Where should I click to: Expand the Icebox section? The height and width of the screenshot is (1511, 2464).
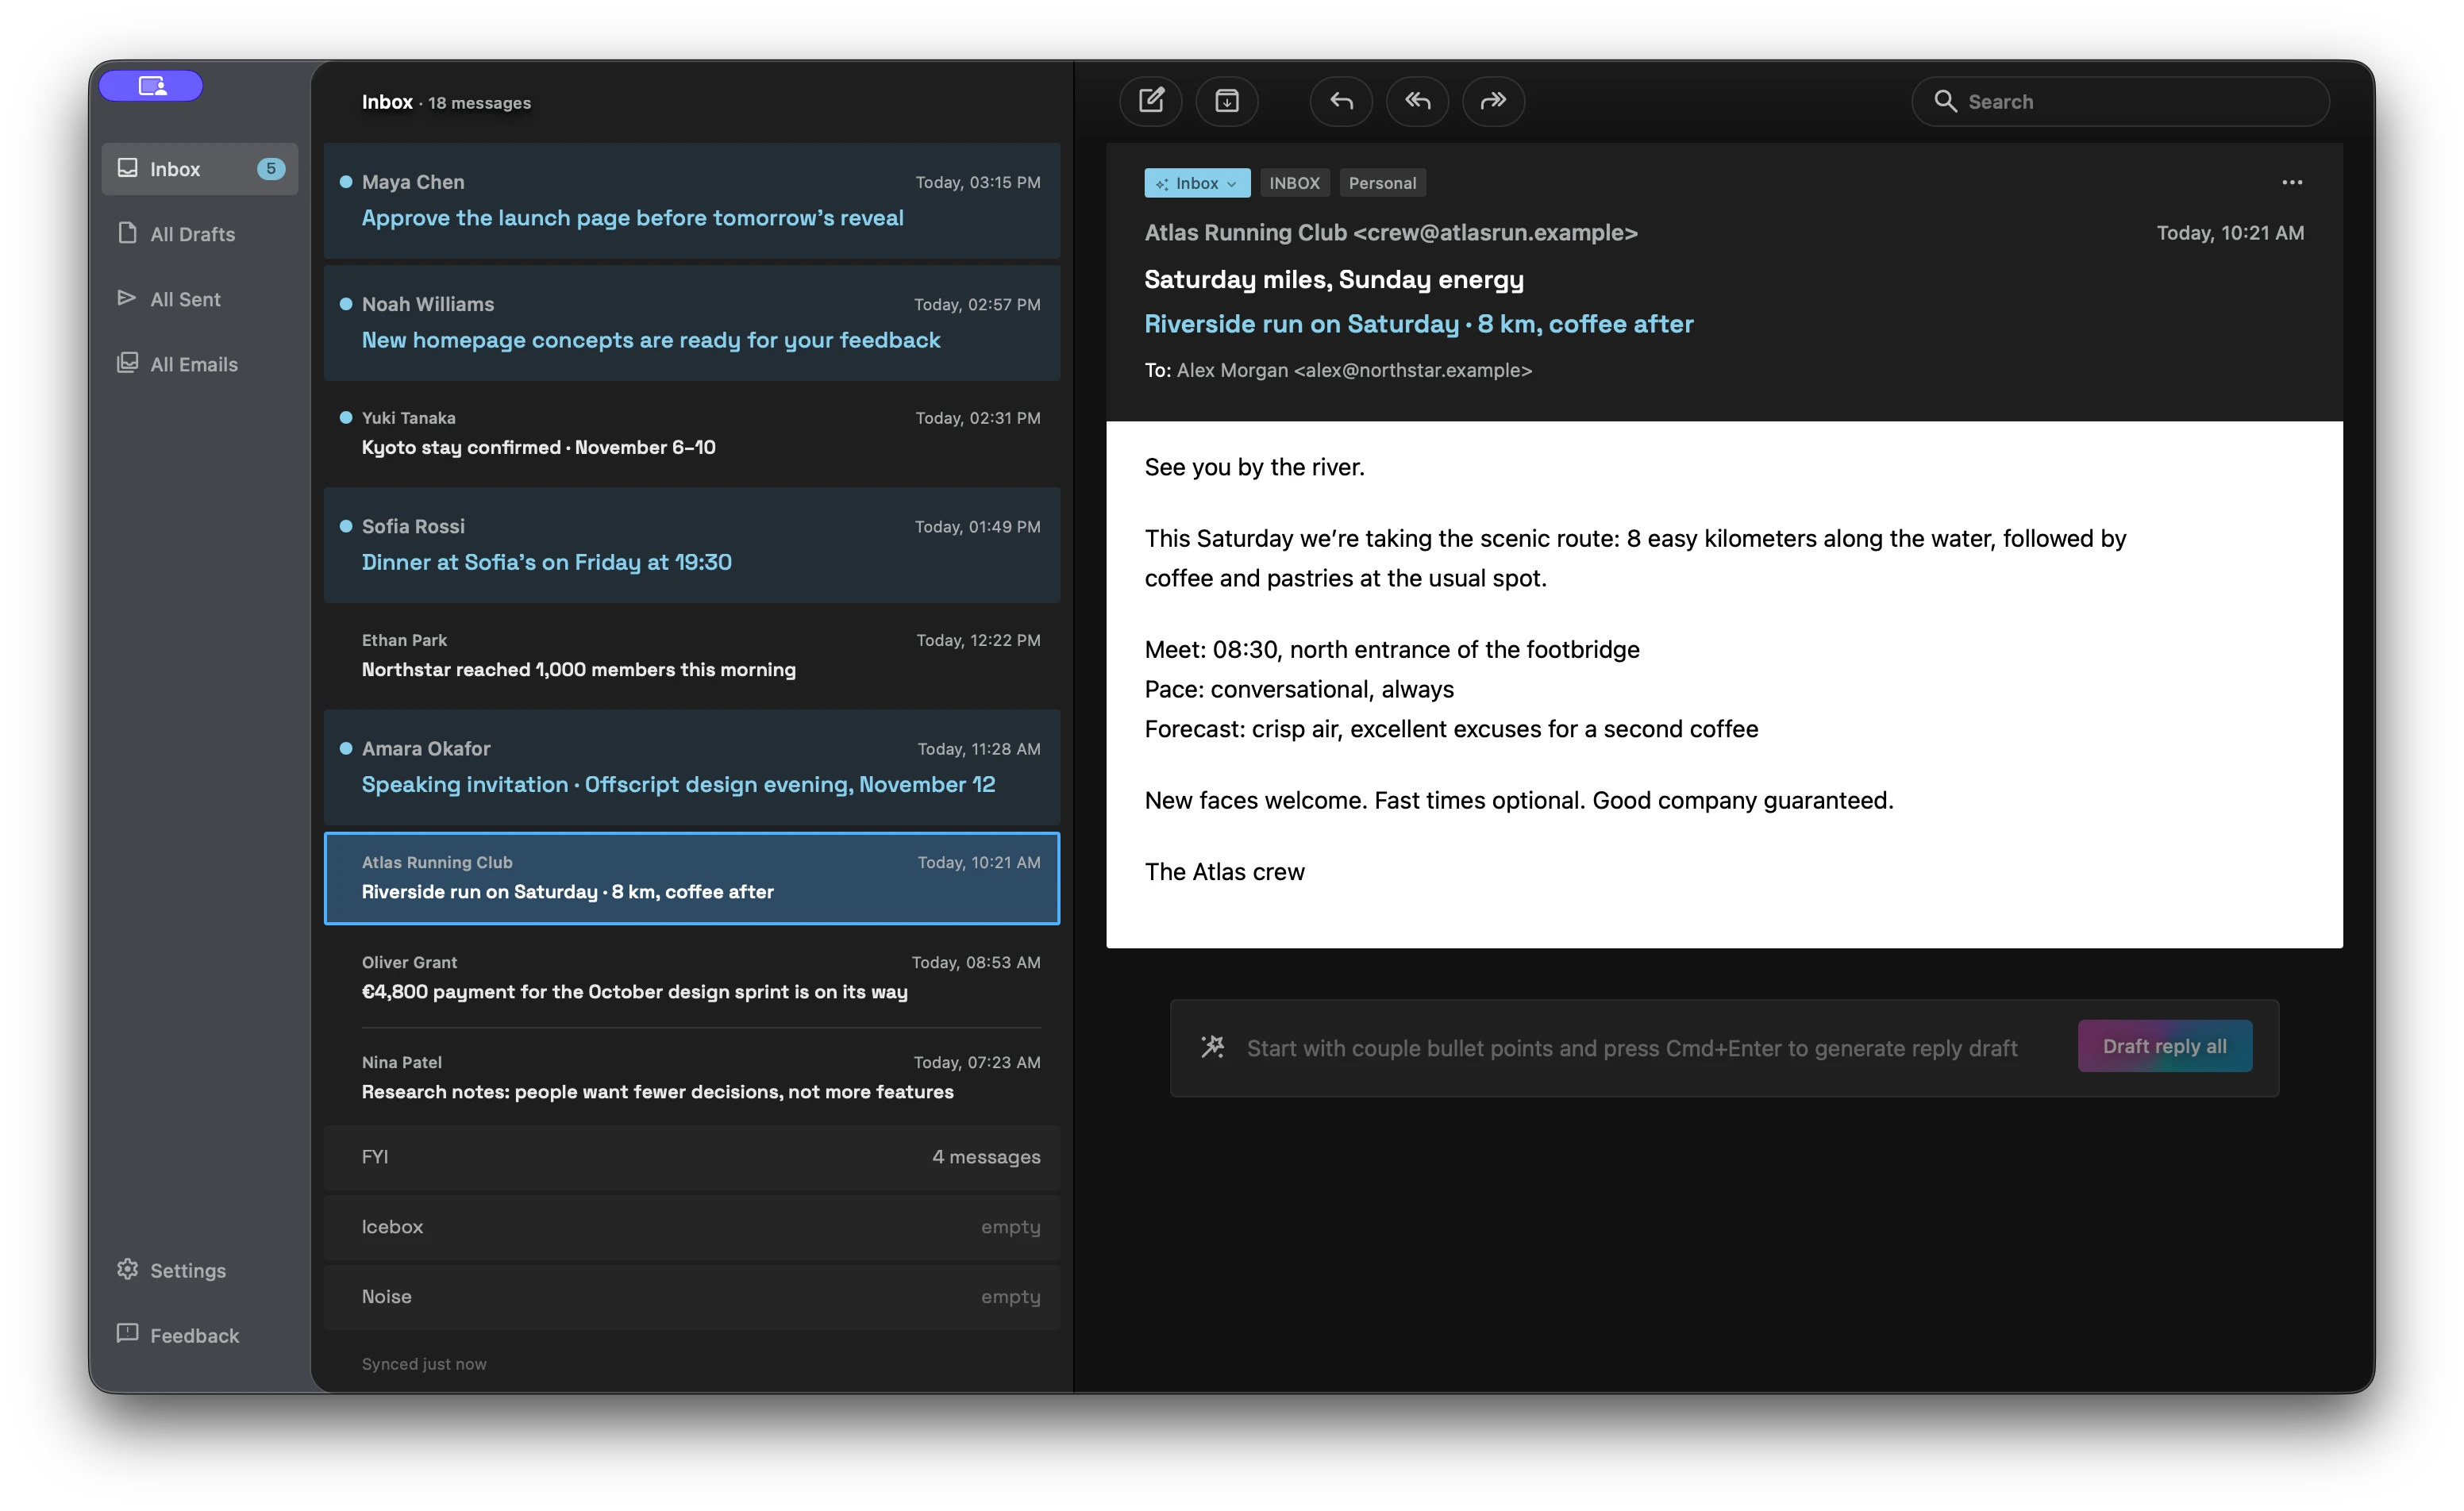692,1227
